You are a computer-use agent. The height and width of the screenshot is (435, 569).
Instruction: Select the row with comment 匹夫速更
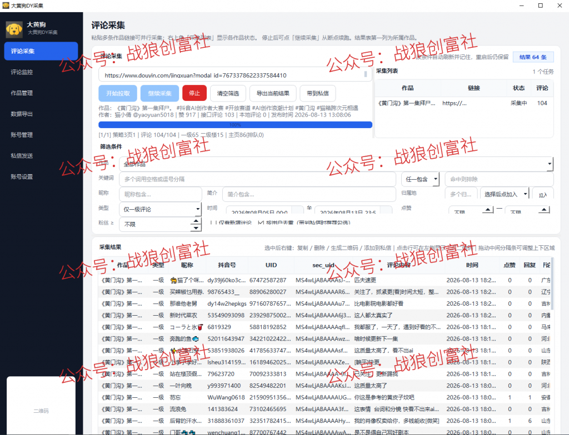325,280
